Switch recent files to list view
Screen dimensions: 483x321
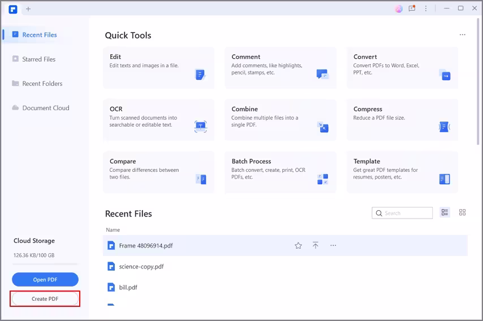coord(445,212)
